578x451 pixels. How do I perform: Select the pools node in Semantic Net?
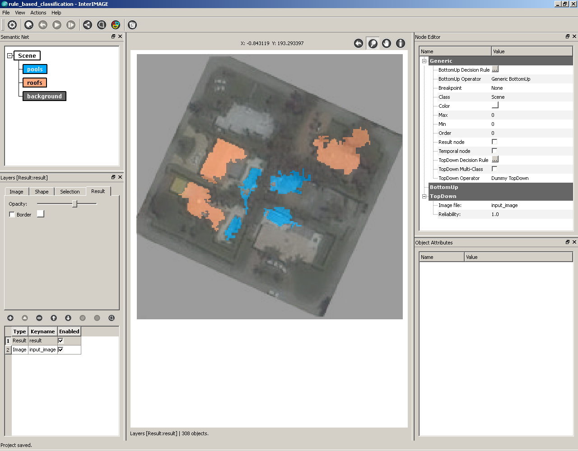click(x=35, y=69)
